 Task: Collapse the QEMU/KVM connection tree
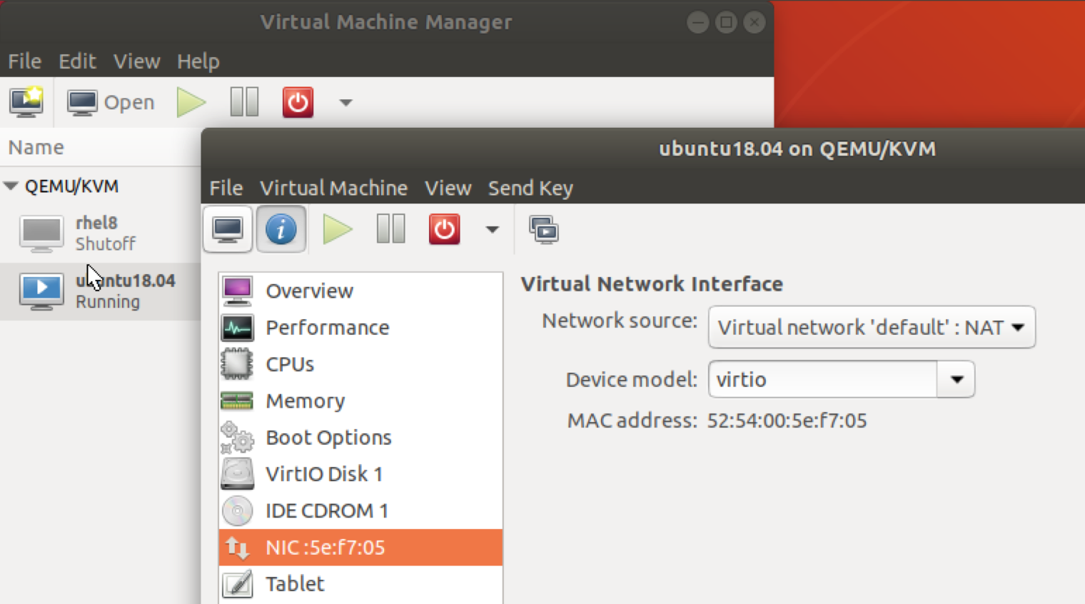pos(11,186)
